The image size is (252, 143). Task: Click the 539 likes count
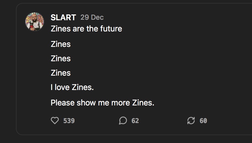[x=69, y=121]
